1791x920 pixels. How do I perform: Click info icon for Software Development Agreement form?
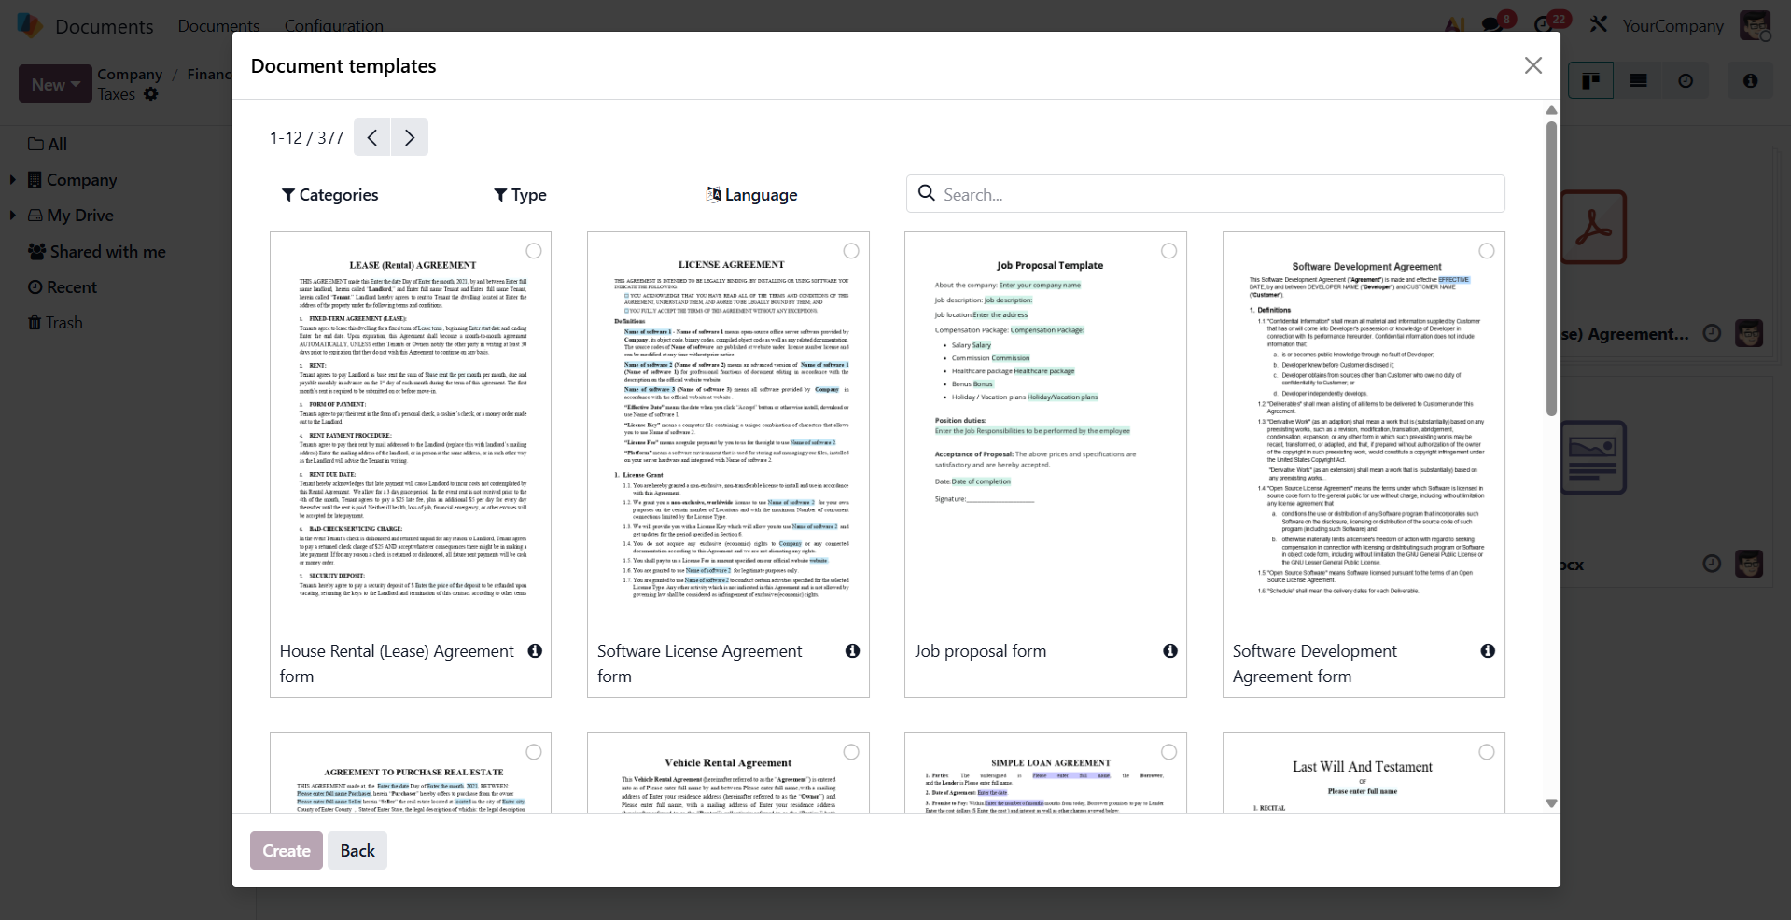(x=1488, y=651)
